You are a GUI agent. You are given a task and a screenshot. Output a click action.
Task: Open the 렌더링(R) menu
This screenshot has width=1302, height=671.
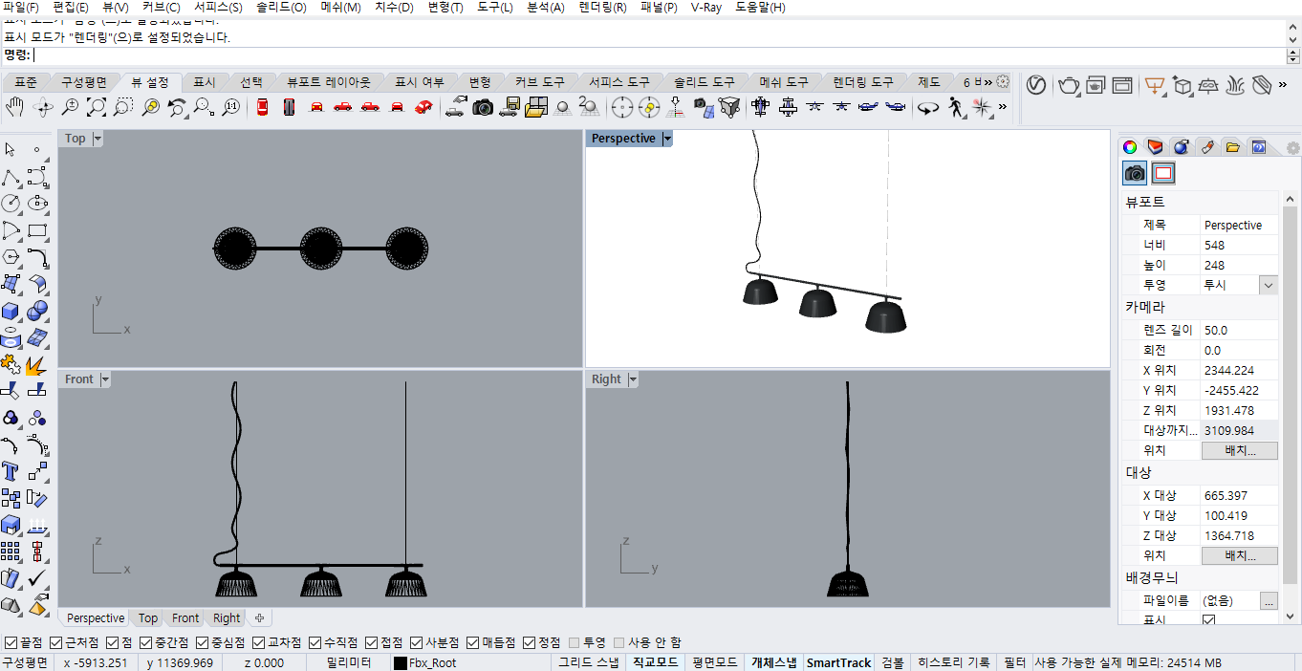point(602,7)
